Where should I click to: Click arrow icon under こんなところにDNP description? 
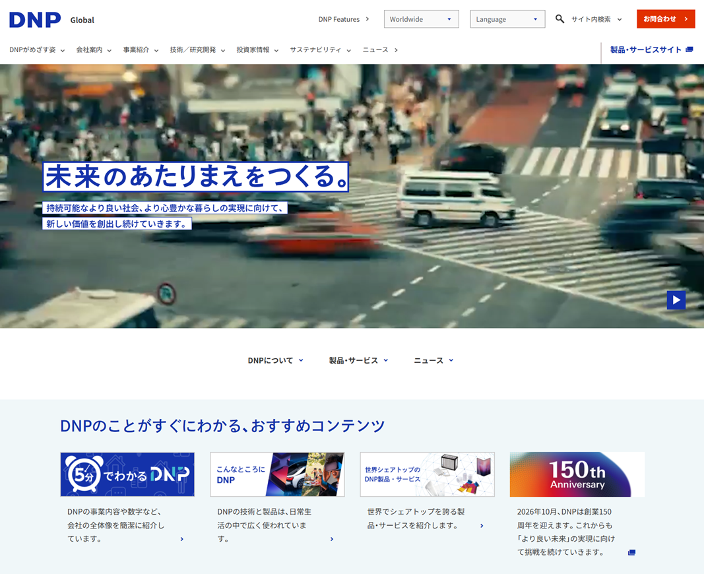click(x=332, y=539)
